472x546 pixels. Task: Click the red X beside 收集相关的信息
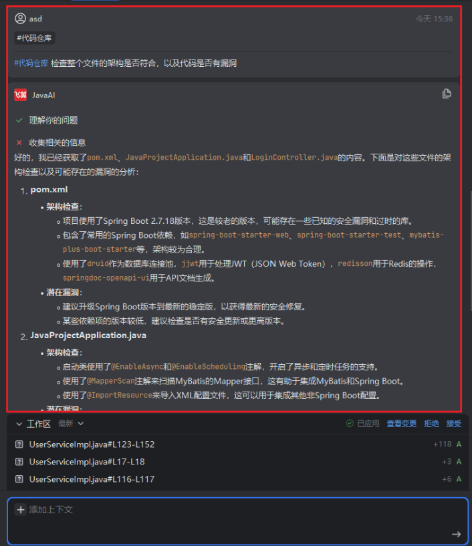[x=19, y=142]
